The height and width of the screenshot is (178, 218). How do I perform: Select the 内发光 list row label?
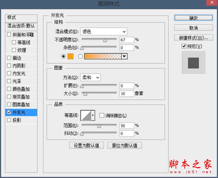click(x=19, y=73)
